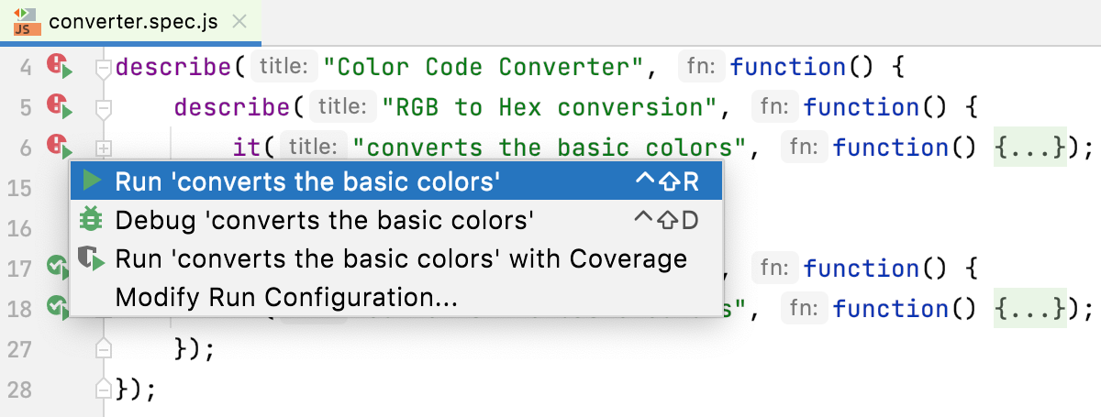This screenshot has height=417, width=1101.
Task: Click the failed test gutter icon on line 5
Action: coord(60,107)
